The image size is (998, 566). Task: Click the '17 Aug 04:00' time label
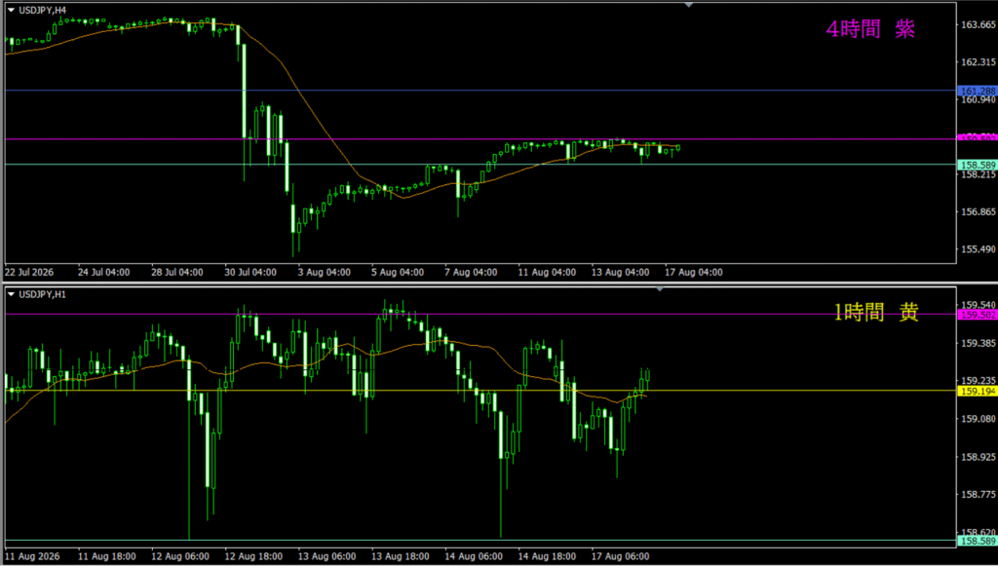tap(694, 272)
